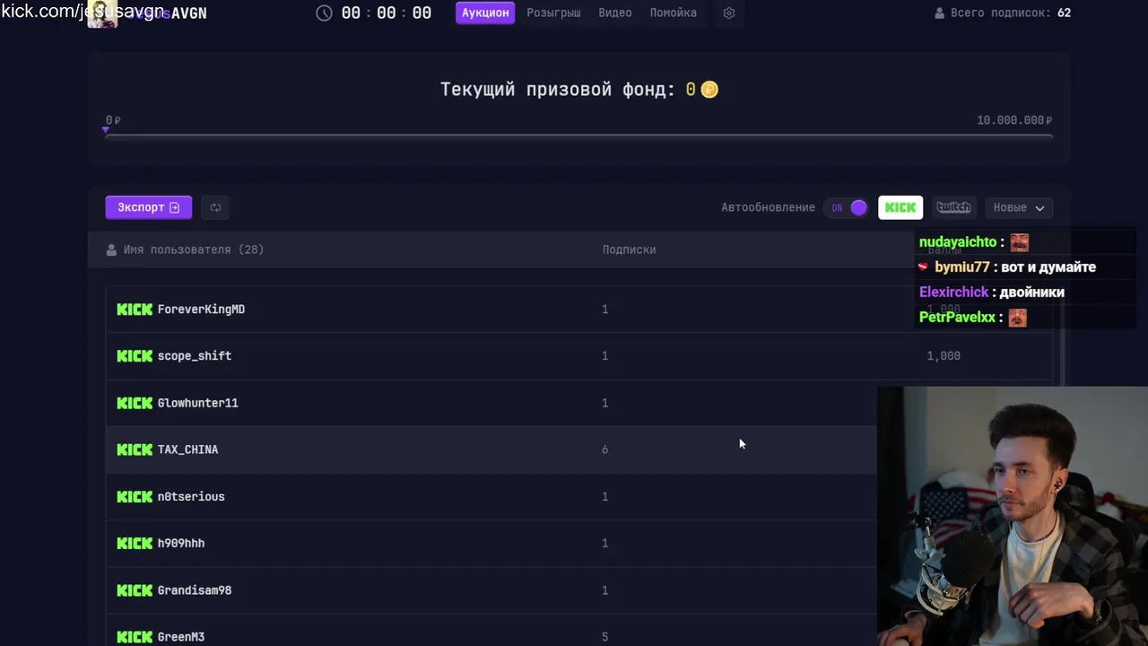Click chat username Elexirchick
This screenshot has width=1148, height=646.
coord(953,292)
